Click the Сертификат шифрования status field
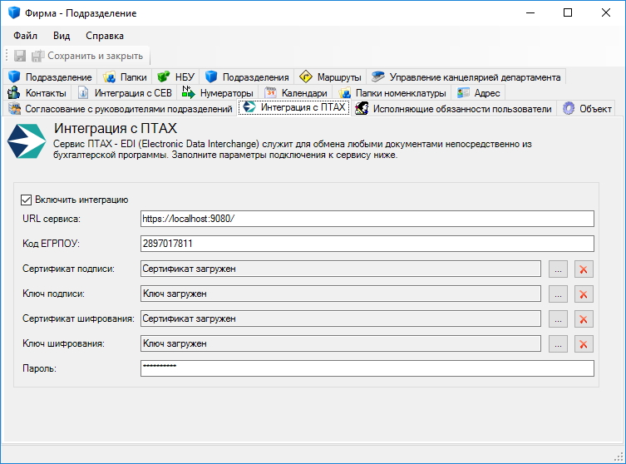The image size is (626, 464). click(x=341, y=318)
